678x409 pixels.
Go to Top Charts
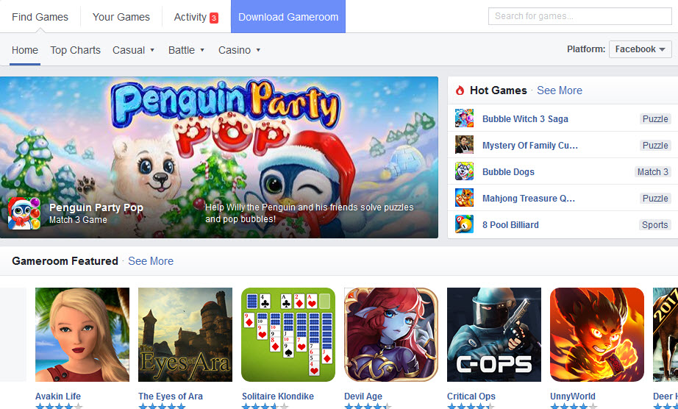[x=76, y=50]
